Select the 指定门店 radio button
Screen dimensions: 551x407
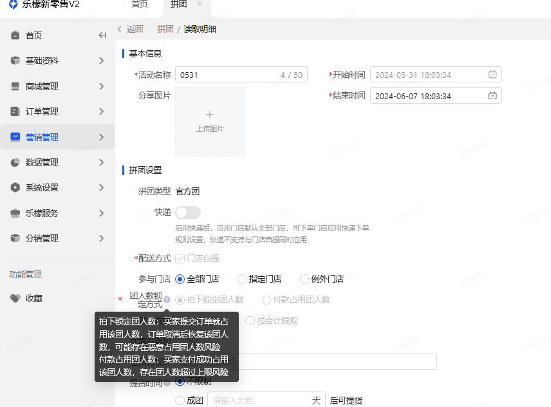(x=242, y=279)
